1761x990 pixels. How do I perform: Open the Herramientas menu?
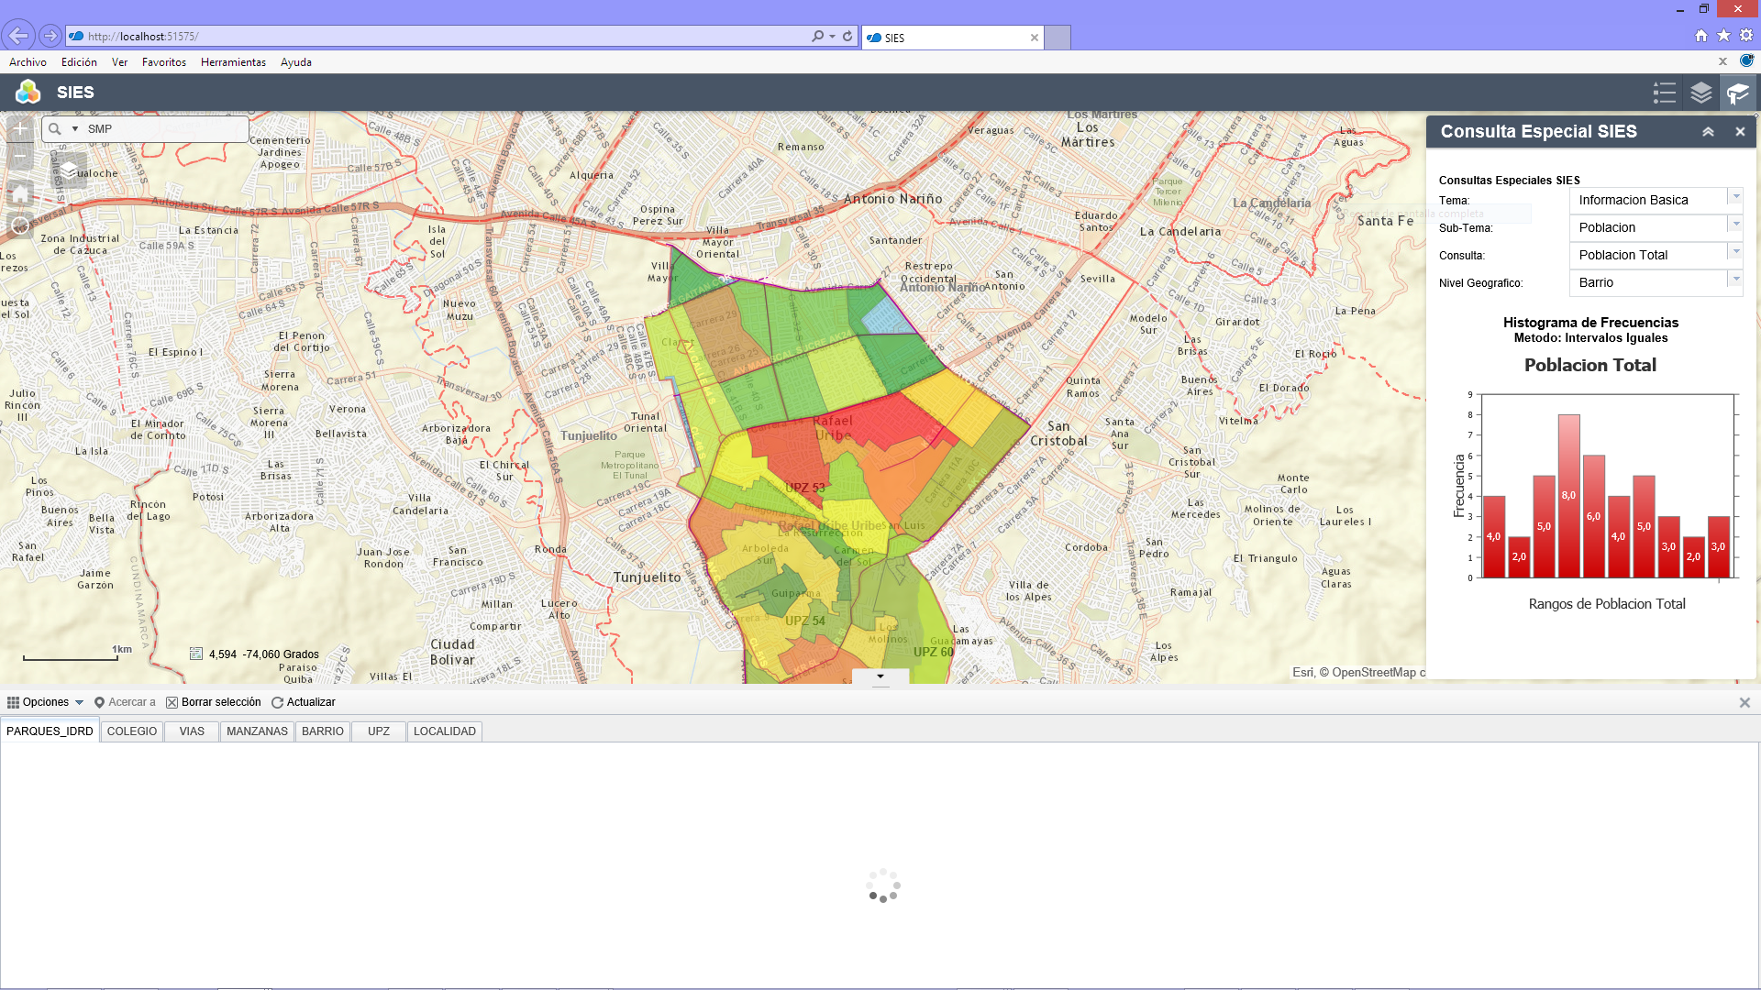coord(233,62)
